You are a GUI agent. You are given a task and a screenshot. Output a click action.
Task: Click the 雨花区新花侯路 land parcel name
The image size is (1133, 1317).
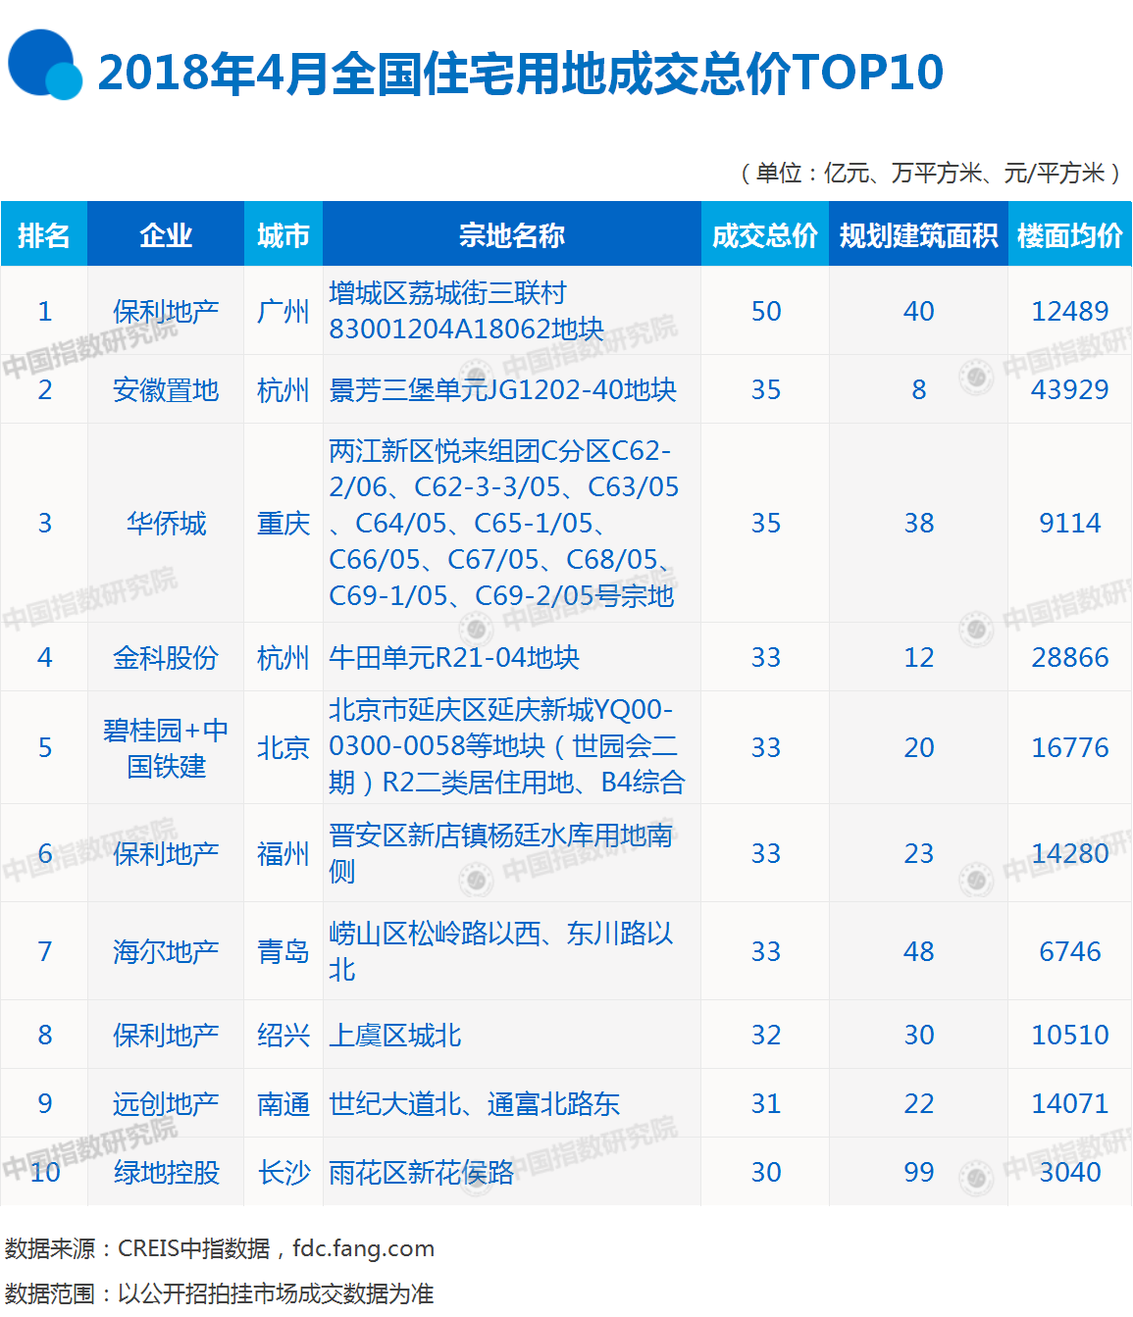point(418,1171)
